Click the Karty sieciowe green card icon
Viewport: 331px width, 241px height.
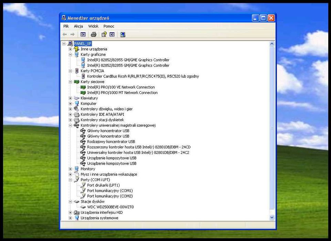tap(76, 82)
